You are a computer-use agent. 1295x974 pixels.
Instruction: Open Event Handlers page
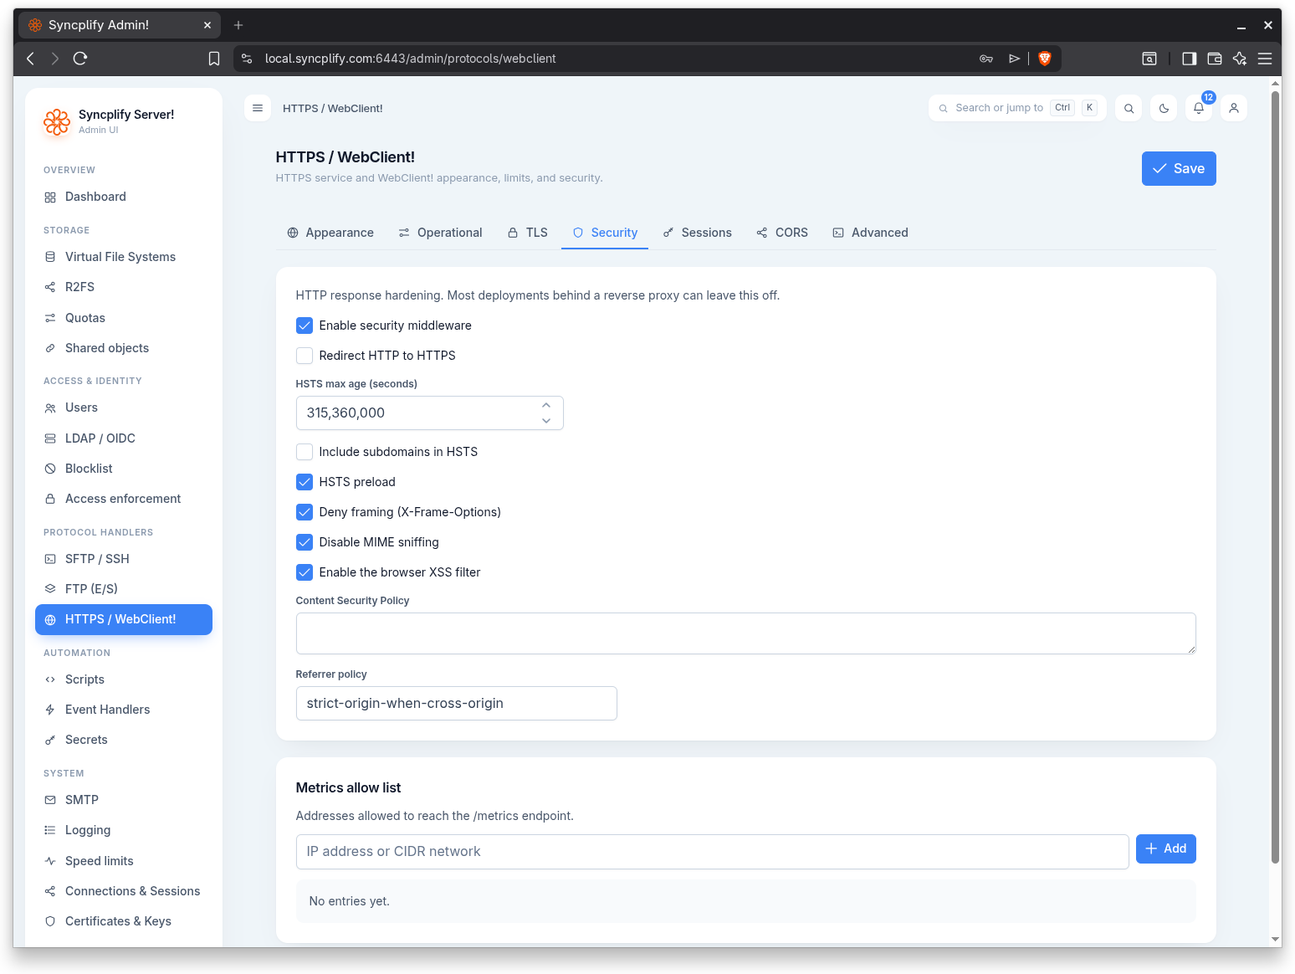click(124, 710)
